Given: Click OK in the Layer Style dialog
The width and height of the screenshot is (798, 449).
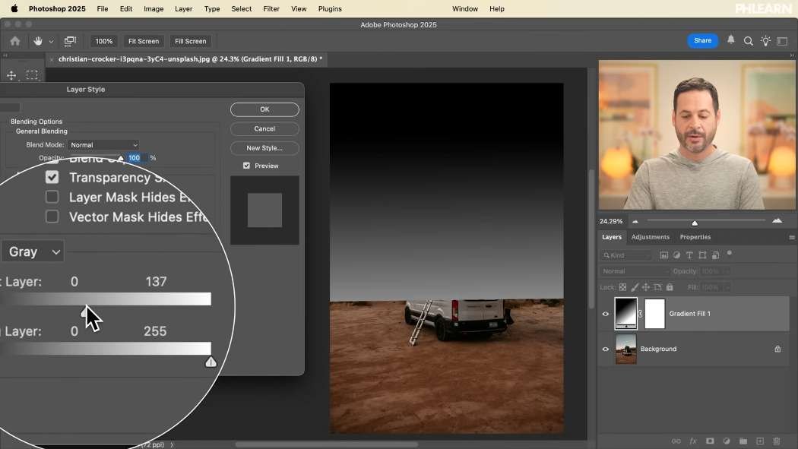Looking at the screenshot, I should point(264,109).
